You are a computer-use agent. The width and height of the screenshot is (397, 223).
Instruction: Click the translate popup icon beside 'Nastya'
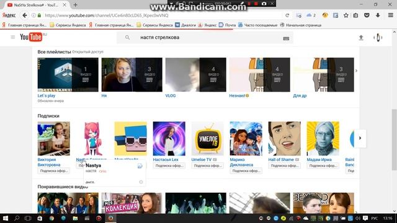140,166
